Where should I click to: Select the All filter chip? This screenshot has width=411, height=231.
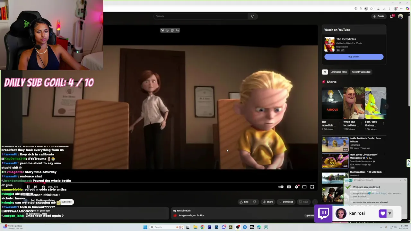tap(325, 72)
